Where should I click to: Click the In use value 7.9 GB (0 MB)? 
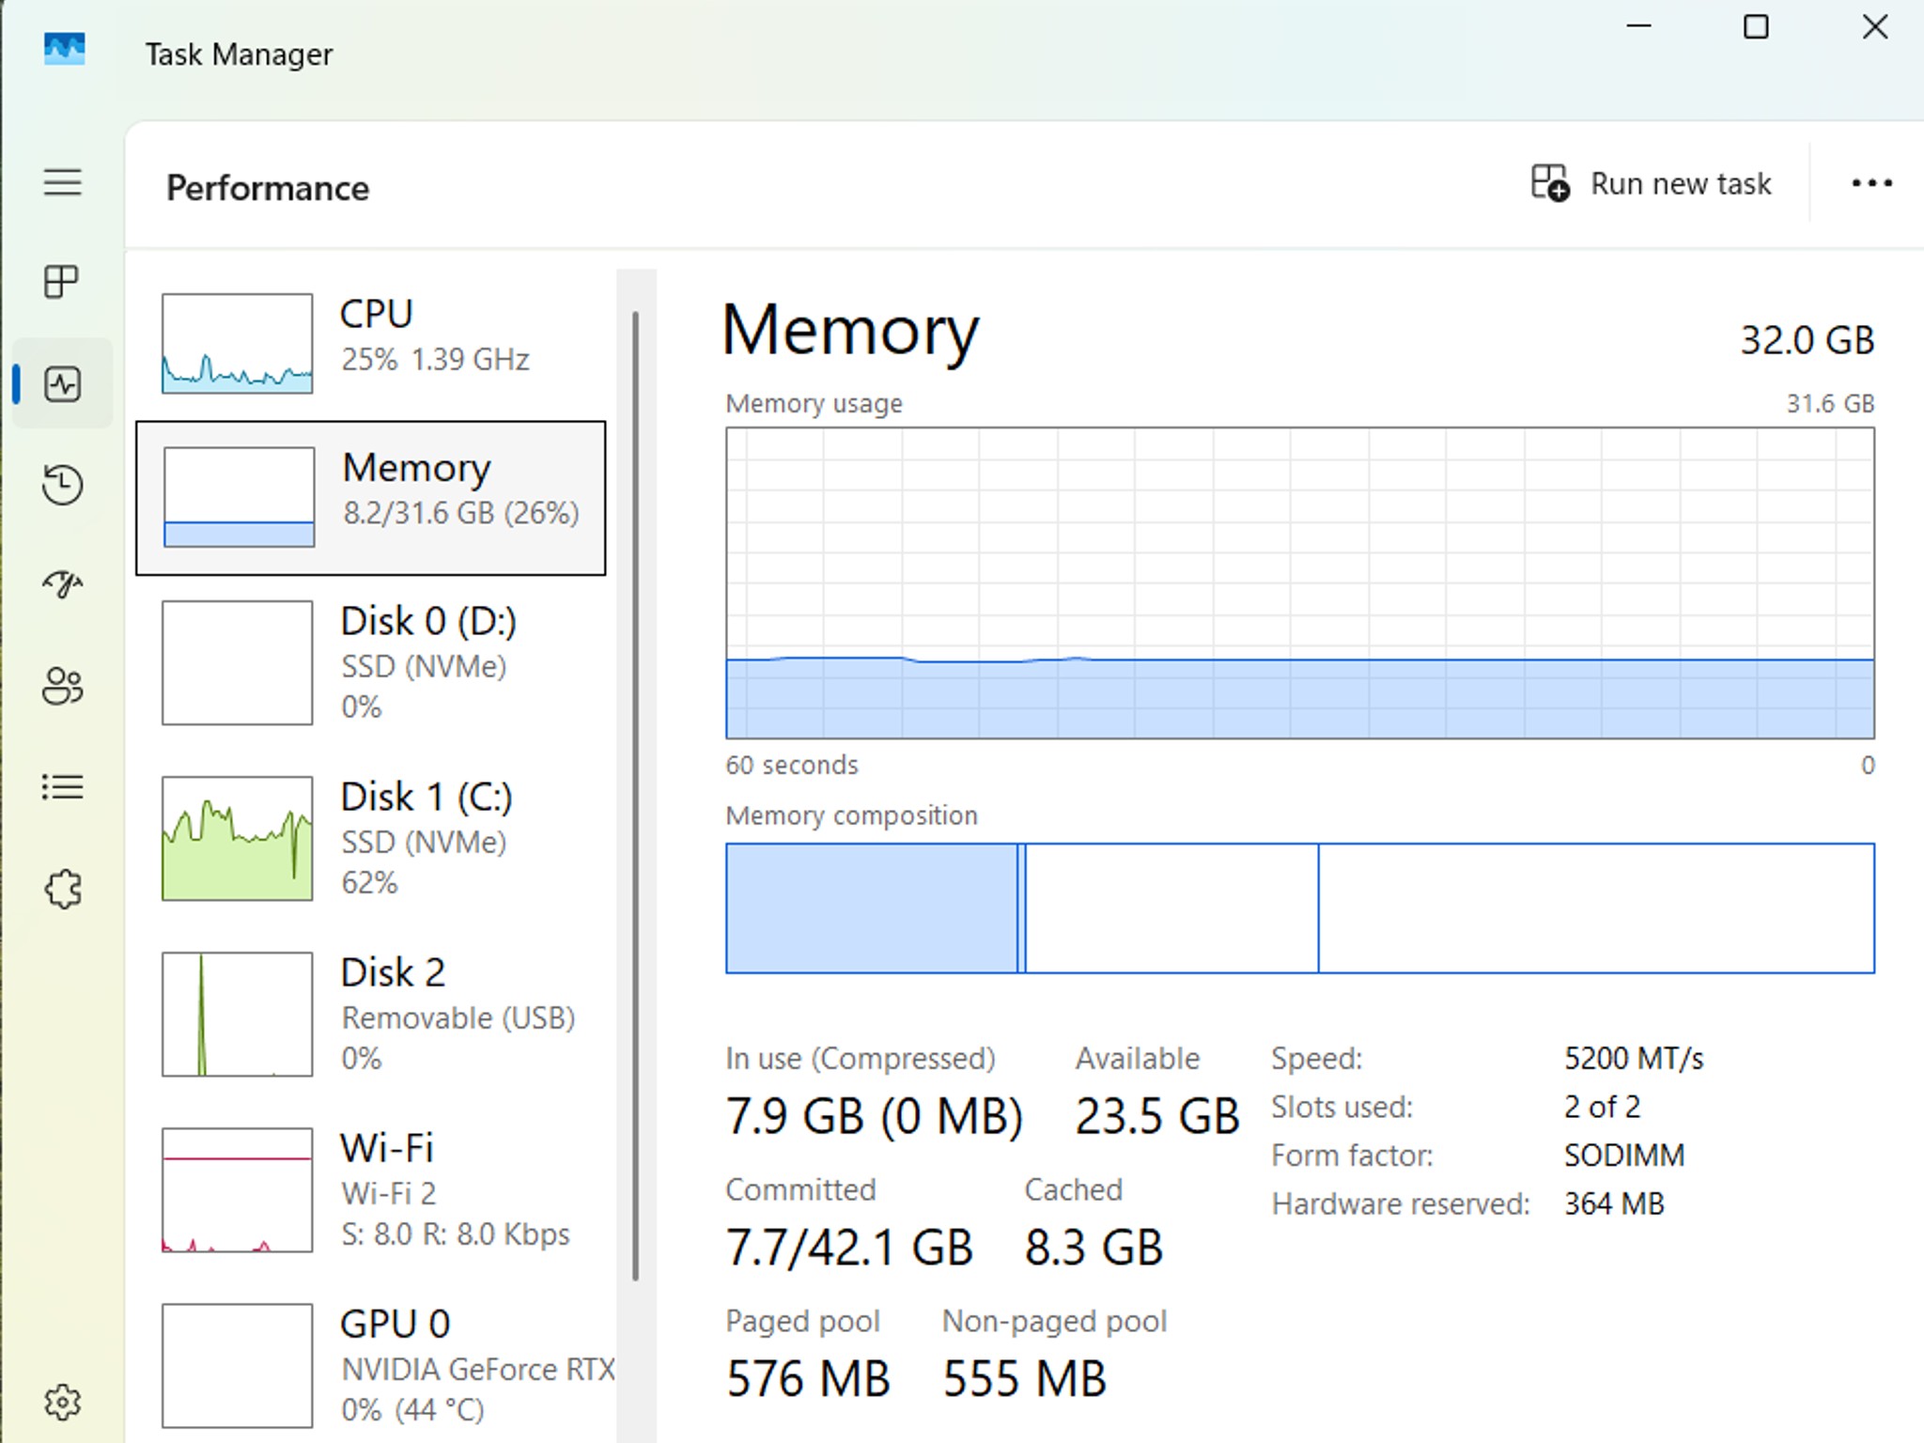coord(874,1117)
